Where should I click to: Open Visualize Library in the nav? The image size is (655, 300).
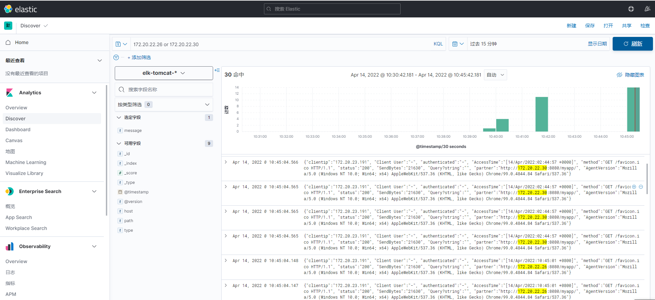[24, 173]
